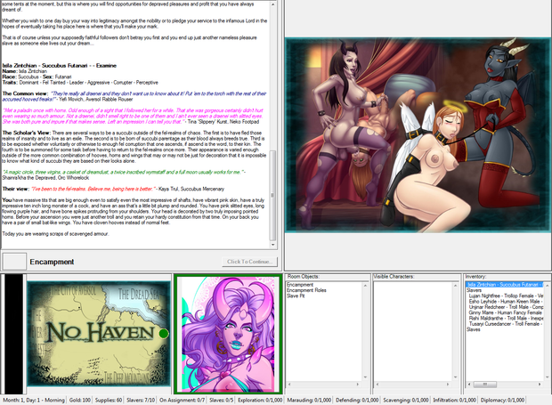Viewport: 552px width, 405px height.
Task: Click 'Supplies: 60' in status bar
Action: (108, 400)
